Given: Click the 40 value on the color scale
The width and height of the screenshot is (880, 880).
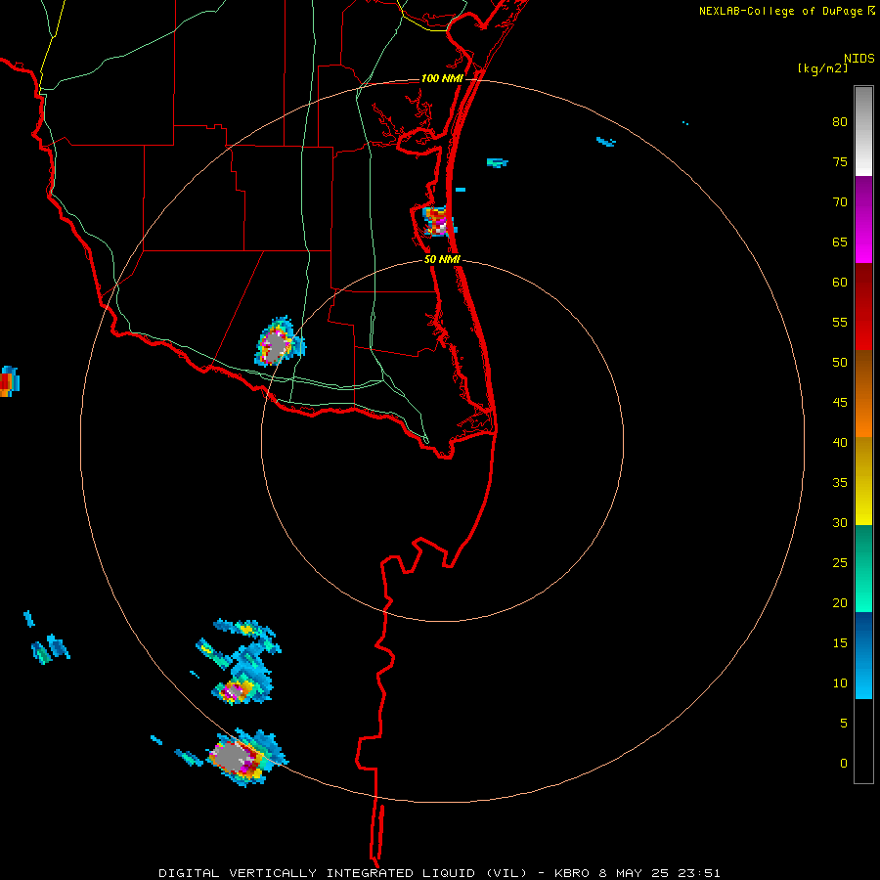Looking at the screenshot, I should pyautogui.click(x=840, y=442).
